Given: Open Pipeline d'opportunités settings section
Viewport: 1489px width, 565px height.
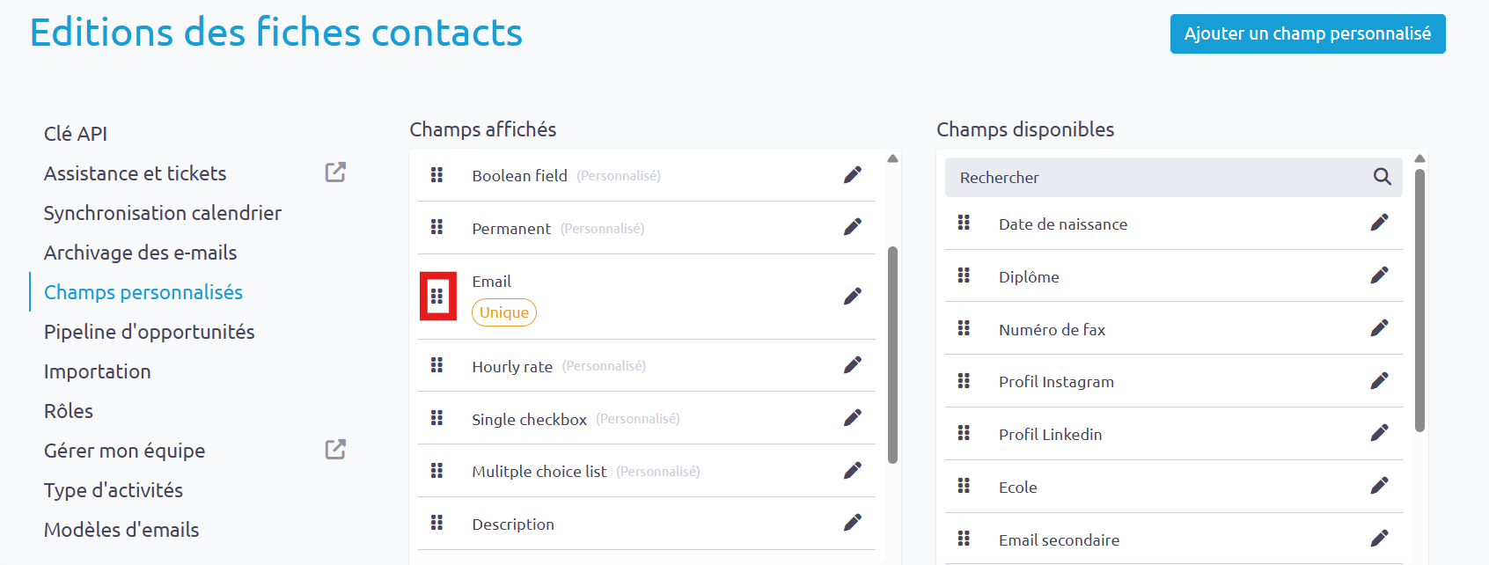Looking at the screenshot, I should 150,332.
